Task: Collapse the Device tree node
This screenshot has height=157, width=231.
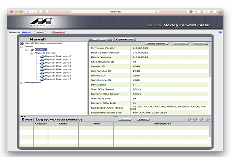Action: pyautogui.click(x=21, y=47)
